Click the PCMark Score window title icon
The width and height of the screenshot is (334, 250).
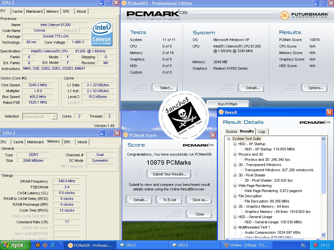pyautogui.click(x=126, y=135)
